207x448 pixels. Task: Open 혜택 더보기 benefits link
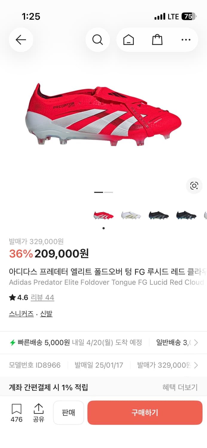click(180, 387)
